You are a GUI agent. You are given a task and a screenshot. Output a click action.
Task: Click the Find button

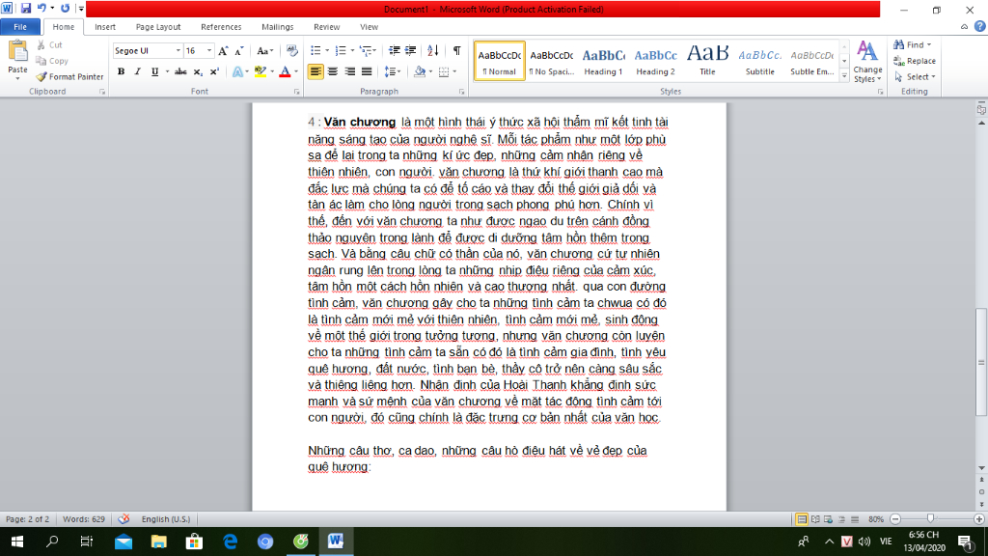909,44
